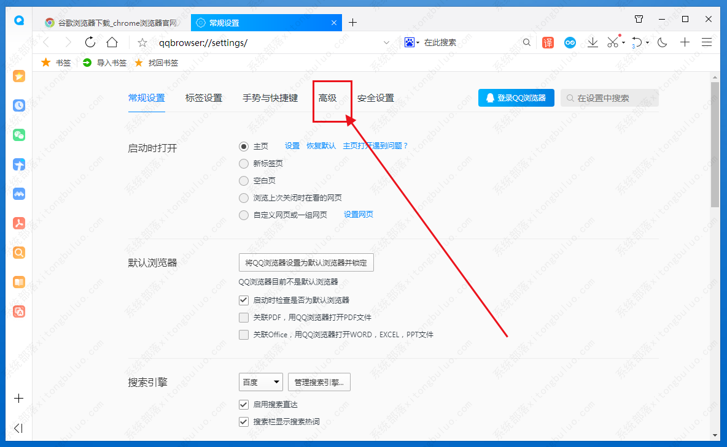Click the reload page icon
This screenshot has width=727, height=447.
point(90,43)
